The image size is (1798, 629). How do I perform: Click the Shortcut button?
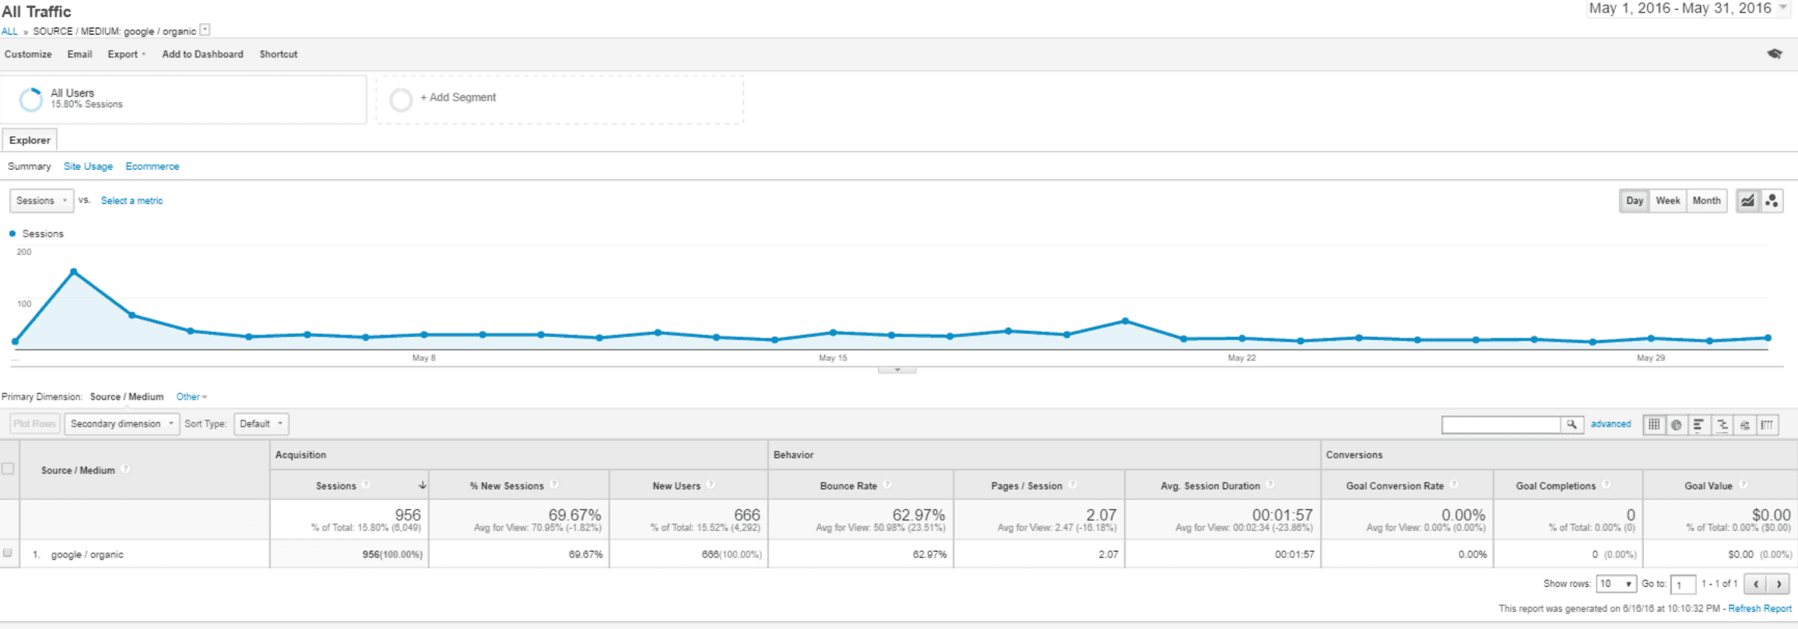(279, 54)
